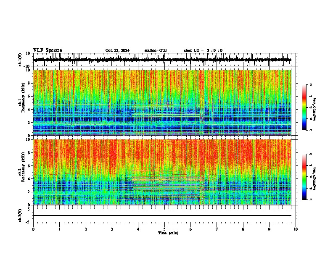Screen dimensions: 333x257
Task: Click the "Time (min)" x-axis label
Action: click(168, 233)
